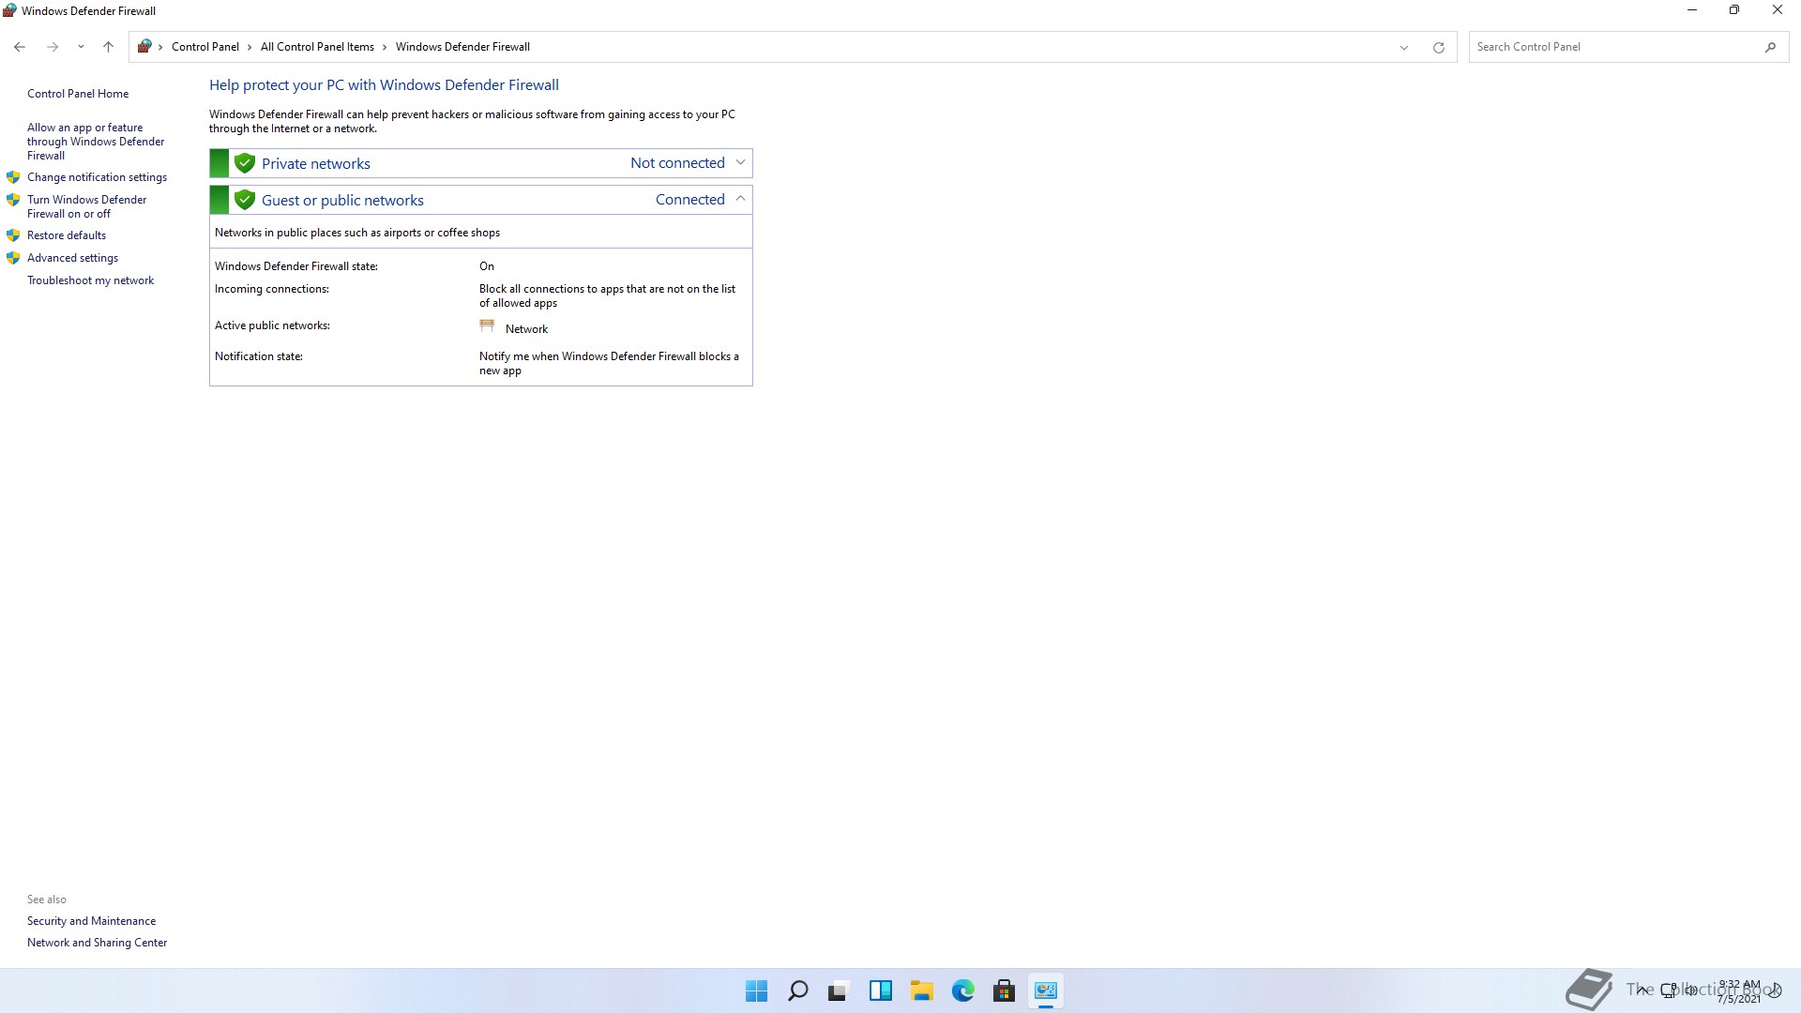Expand the address bar history dropdown
This screenshot has height=1013, width=1801.
click(x=1404, y=47)
